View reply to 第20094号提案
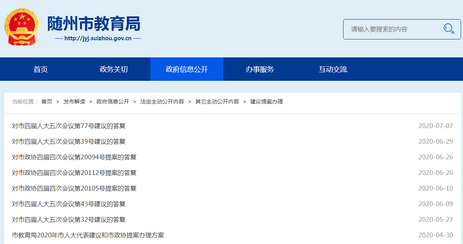 click(x=74, y=157)
